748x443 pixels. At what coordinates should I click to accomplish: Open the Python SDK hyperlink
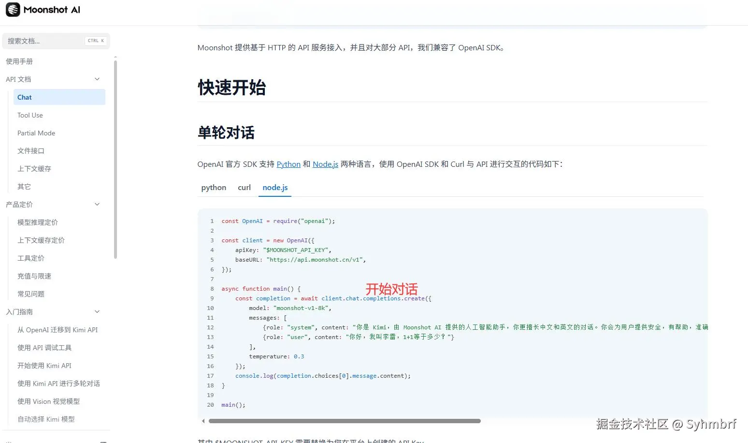click(x=288, y=164)
